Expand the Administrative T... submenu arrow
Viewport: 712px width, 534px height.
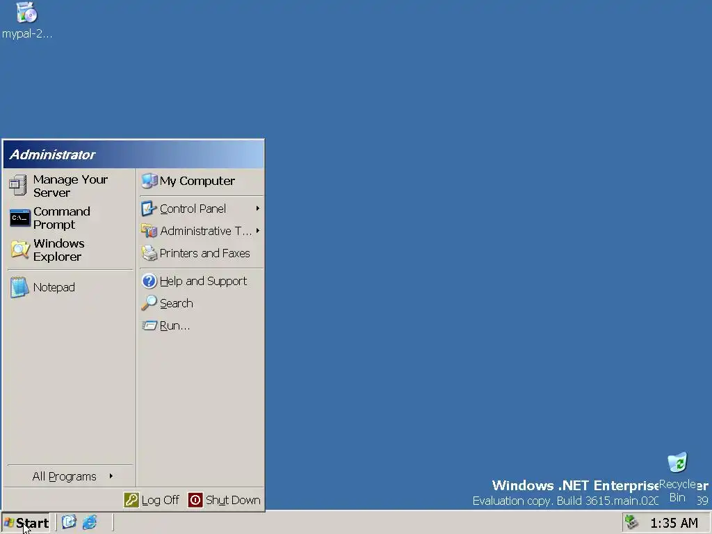[257, 231]
